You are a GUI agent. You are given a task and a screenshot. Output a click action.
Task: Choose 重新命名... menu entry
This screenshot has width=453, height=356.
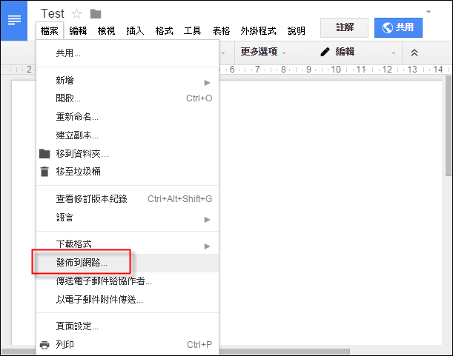tap(128, 117)
